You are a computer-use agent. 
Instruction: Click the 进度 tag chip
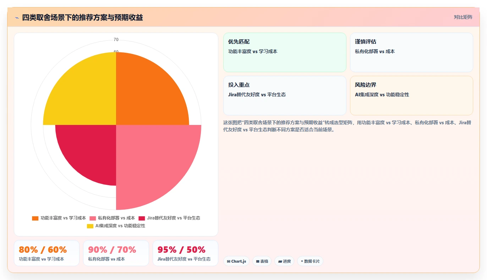pos(284,261)
